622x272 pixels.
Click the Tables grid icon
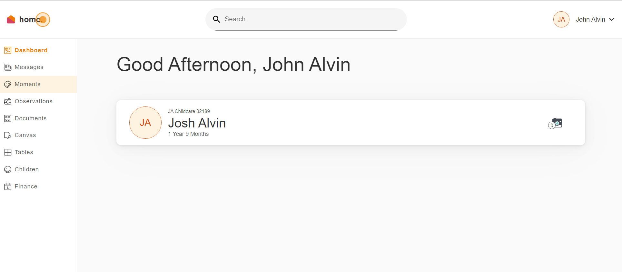(8, 152)
